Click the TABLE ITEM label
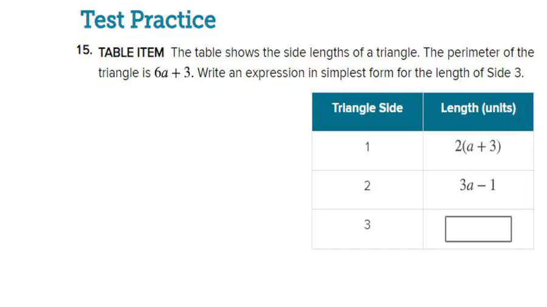This screenshot has height=307, width=547. pos(131,53)
